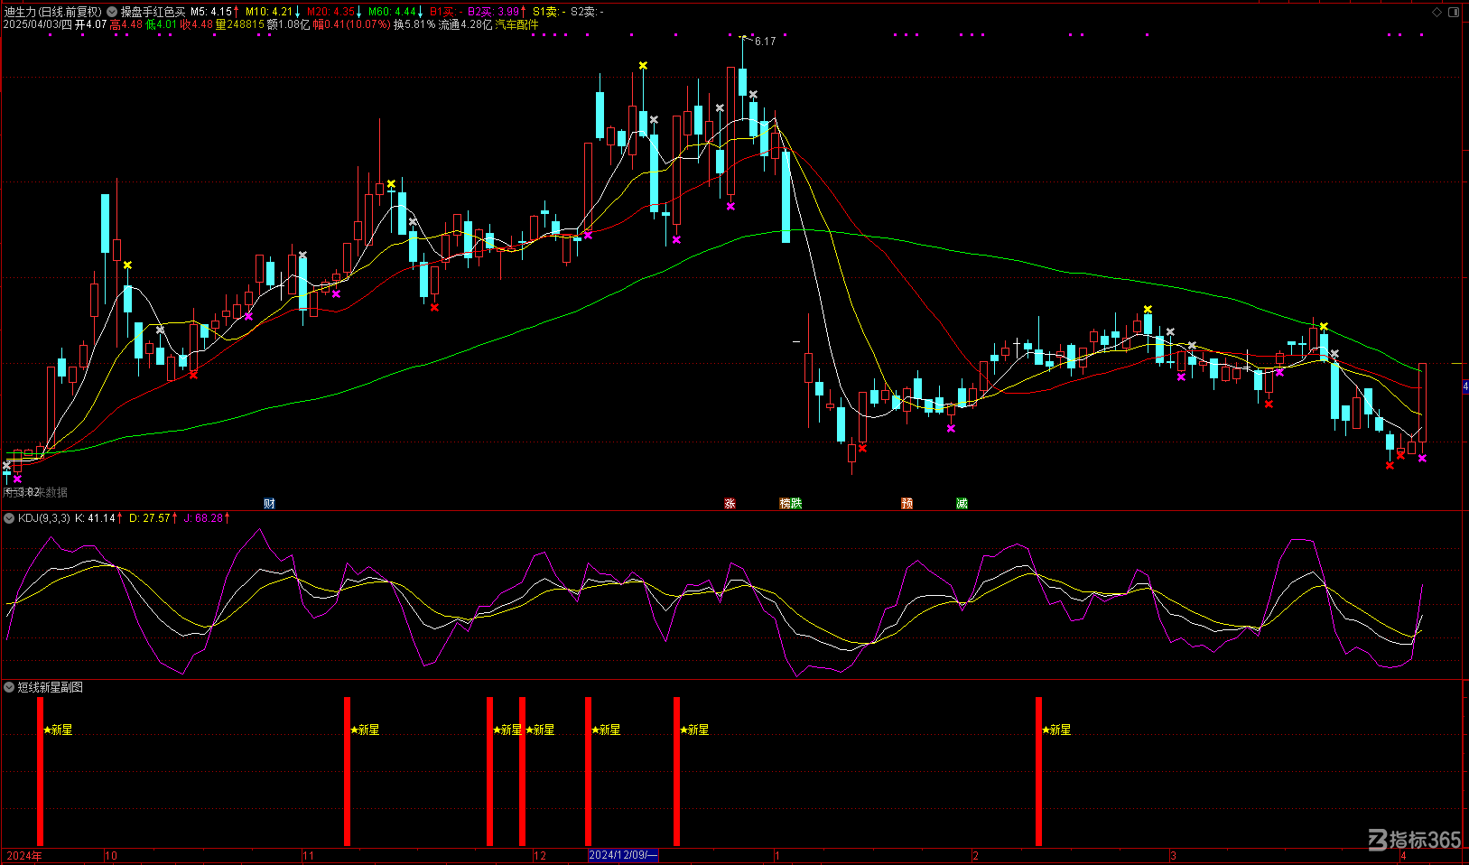
Task: Click the 6.17 high price label
Action: point(765,42)
